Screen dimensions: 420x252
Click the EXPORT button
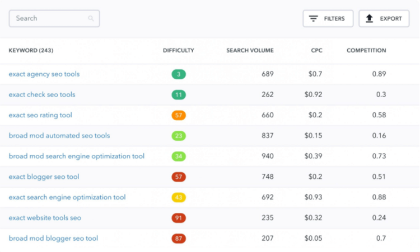384,18
